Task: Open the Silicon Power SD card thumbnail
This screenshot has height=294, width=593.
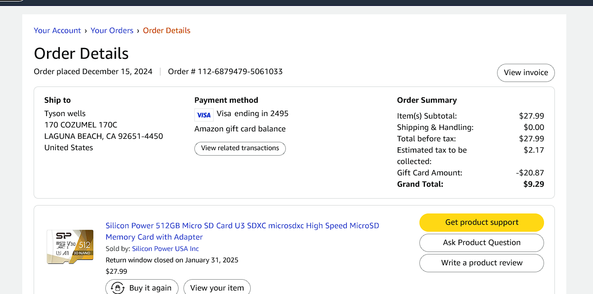Action: pyautogui.click(x=70, y=247)
